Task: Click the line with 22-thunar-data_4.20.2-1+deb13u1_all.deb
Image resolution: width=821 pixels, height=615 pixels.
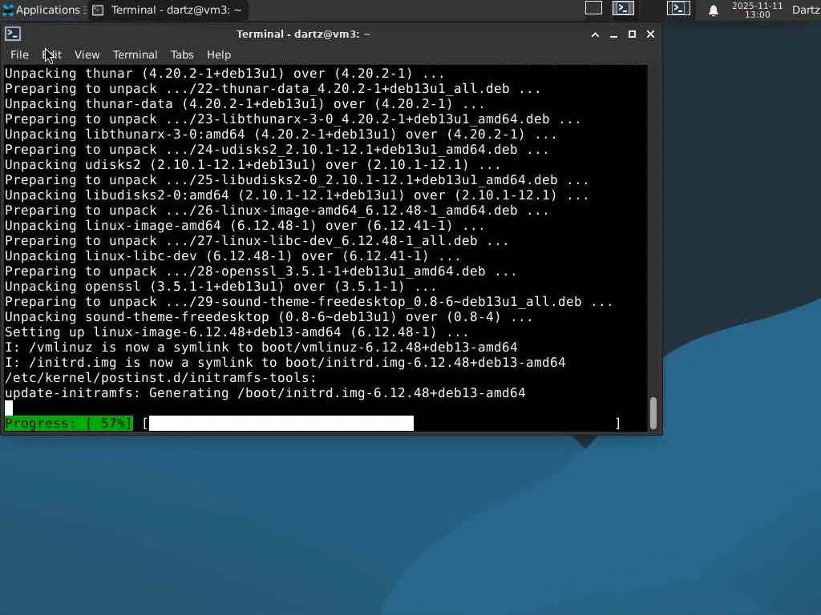Action: [273, 88]
